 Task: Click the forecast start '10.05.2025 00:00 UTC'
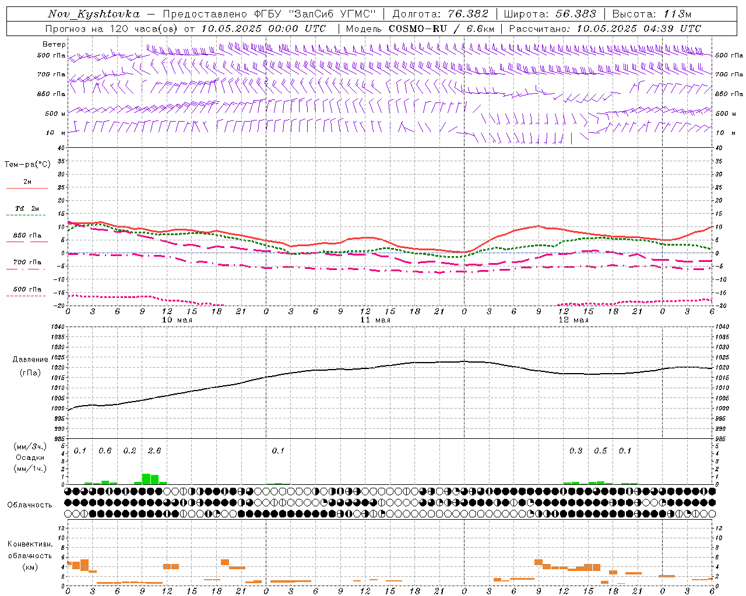tap(263, 28)
